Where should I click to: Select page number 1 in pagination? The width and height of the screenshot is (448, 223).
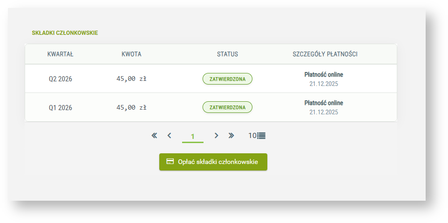point(193,137)
